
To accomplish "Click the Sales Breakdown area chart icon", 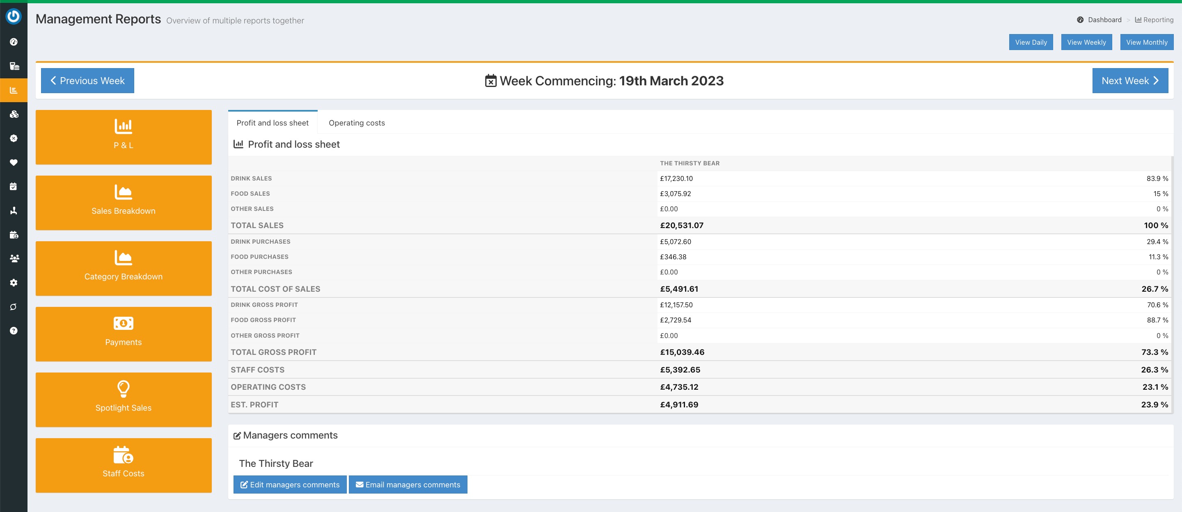I will coord(124,192).
